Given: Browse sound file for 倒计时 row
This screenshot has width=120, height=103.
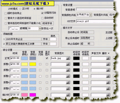Looking at the screenshot, I should [x=108, y=95].
